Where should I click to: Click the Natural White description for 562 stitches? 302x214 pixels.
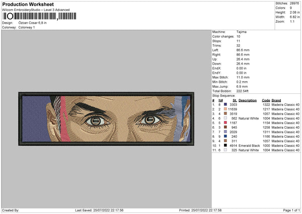pos(249,119)
